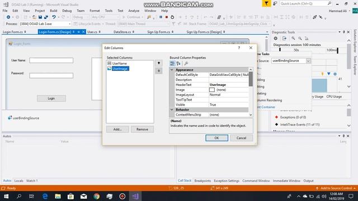This screenshot has width=358, height=201.
Task: Open Chrome from taskbar
Action: click(x=97, y=196)
